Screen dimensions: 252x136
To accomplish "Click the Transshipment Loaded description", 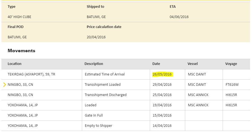I will (103, 85).
